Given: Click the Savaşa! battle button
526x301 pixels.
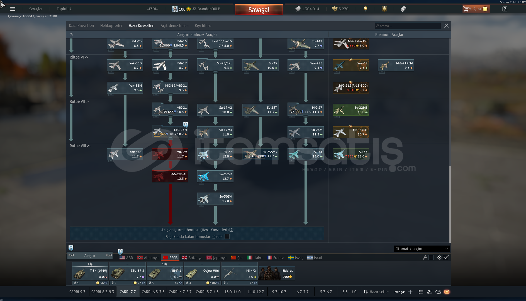Looking at the screenshot, I should tap(259, 10).
